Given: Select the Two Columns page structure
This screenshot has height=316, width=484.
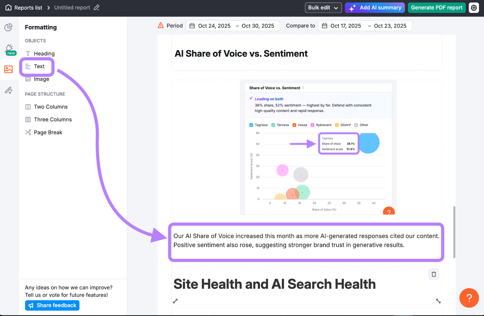Looking at the screenshot, I should (51, 106).
